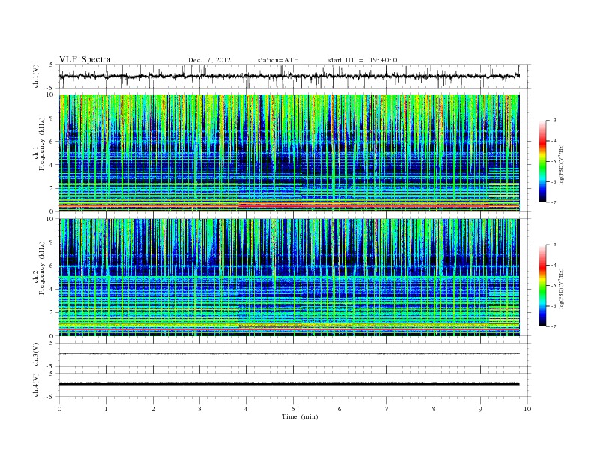Click the "-3" tick on ch.1 color bar
Viewport: 594px width, 459px height.
(553, 121)
